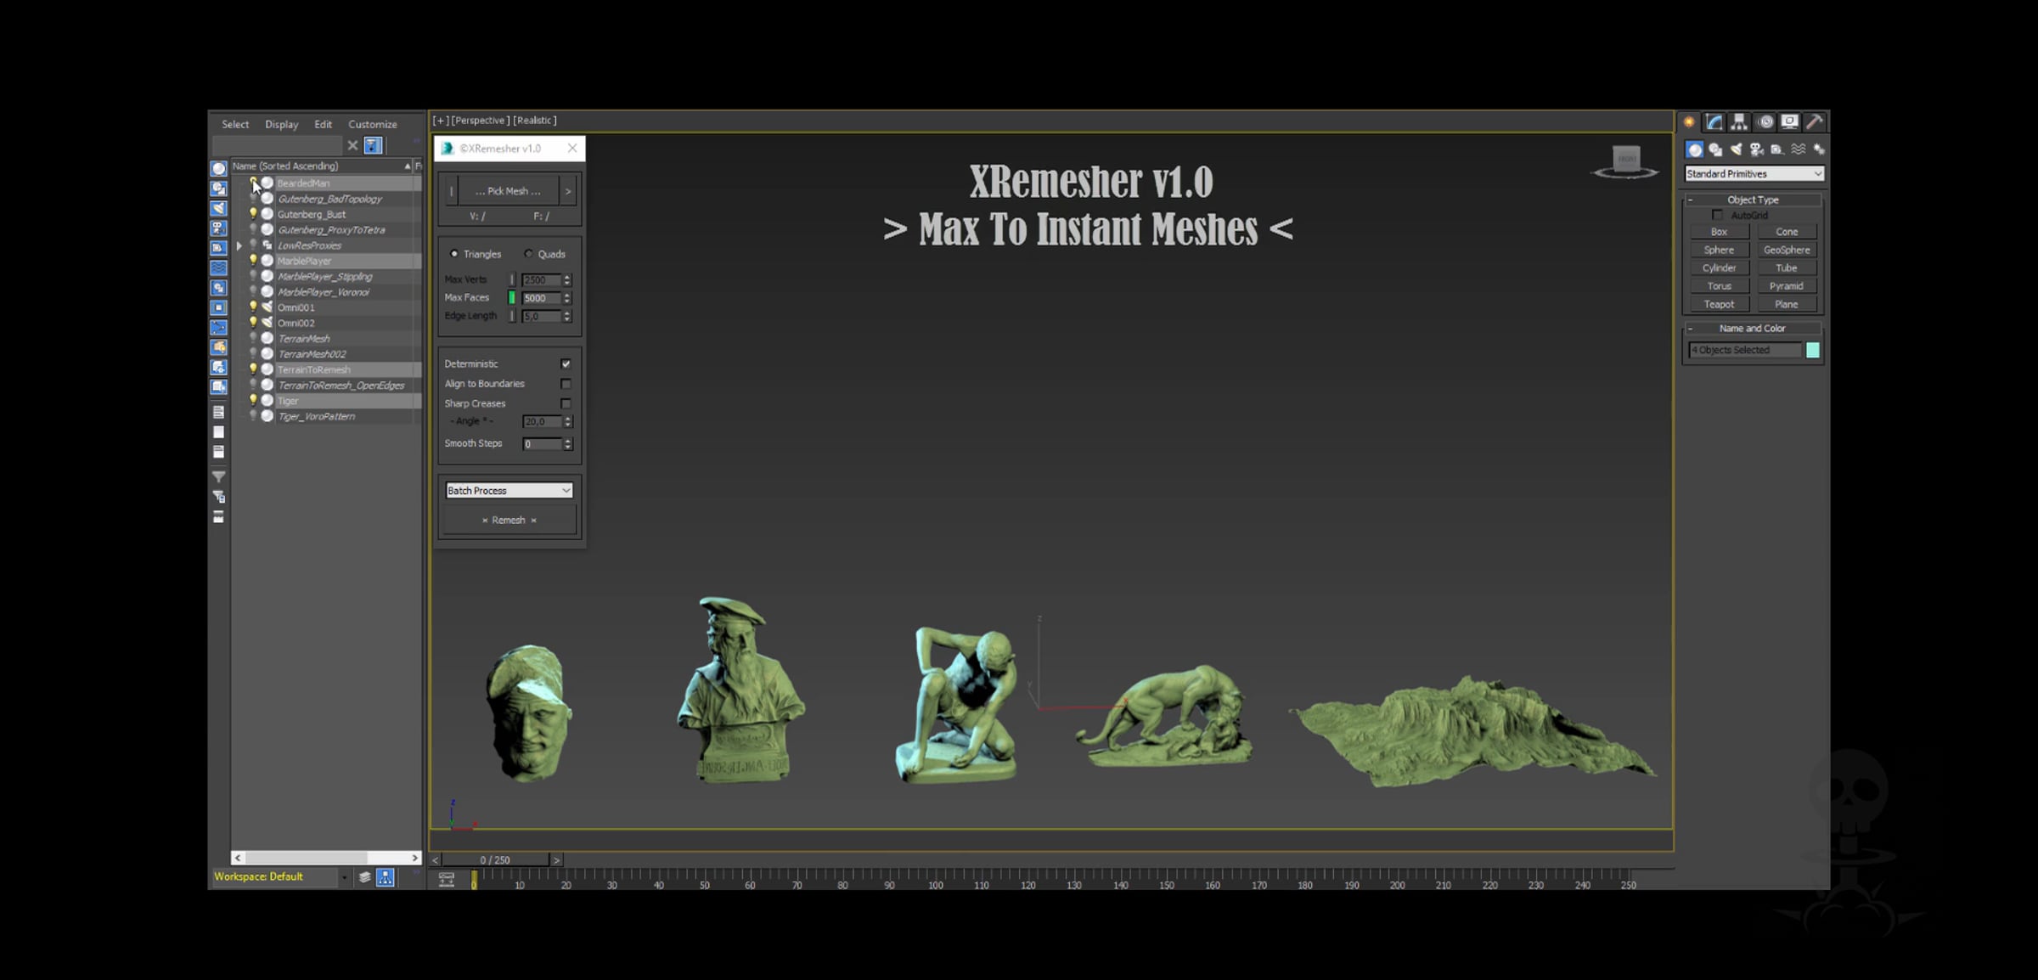2038x980 pixels.
Task: Open the Customize menu
Action: pos(372,124)
